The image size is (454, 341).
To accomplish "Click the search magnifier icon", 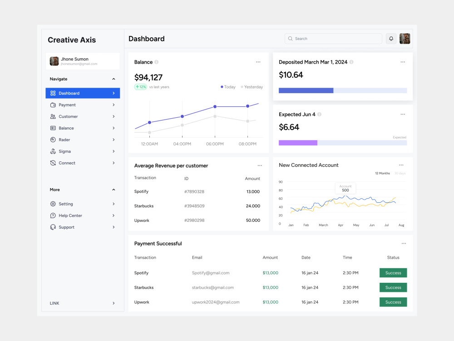I will point(291,39).
